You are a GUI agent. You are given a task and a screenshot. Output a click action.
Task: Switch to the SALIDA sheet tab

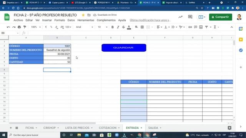pos(153,128)
